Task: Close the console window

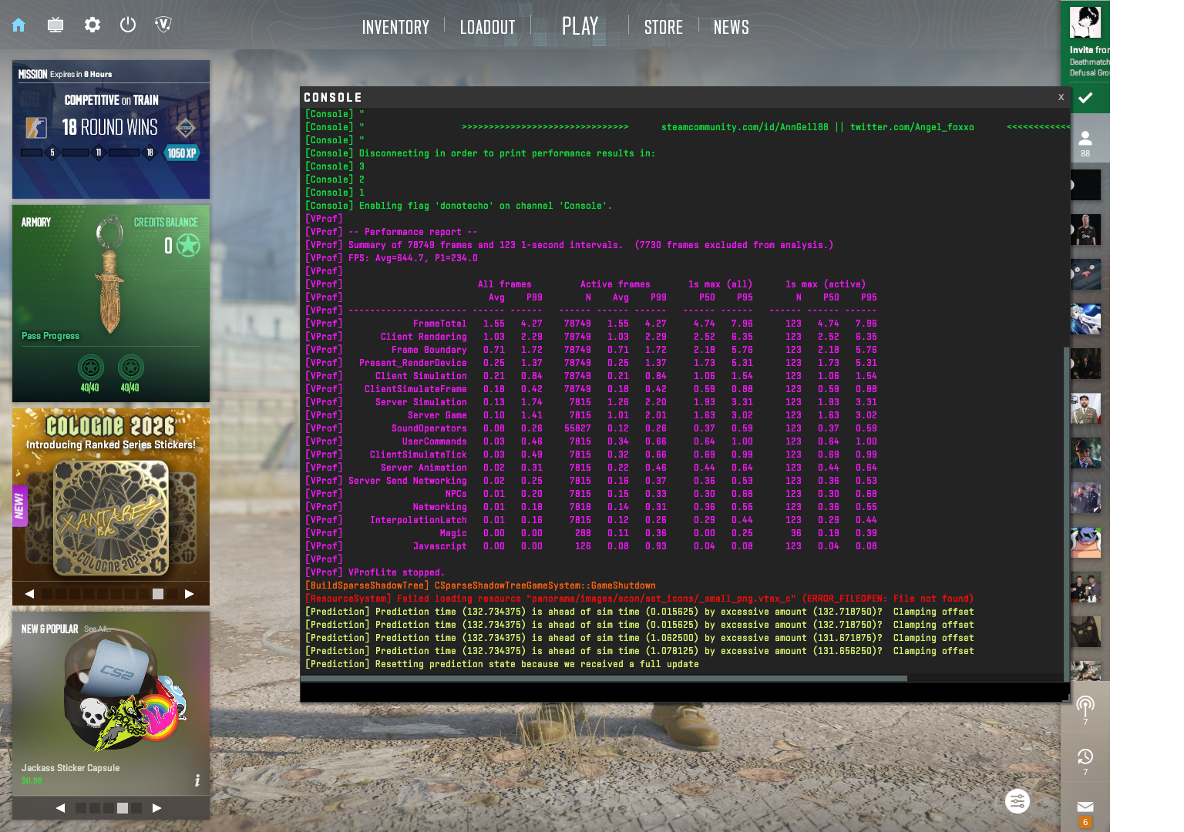Action: tap(1061, 97)
